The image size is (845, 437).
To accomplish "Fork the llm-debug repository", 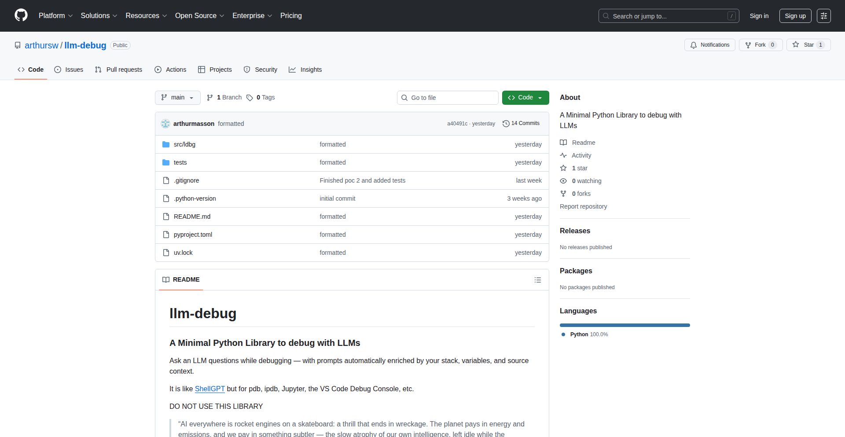I will (x=760, y=45).
